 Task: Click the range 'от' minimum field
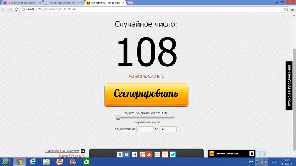[x=145, y=130]
